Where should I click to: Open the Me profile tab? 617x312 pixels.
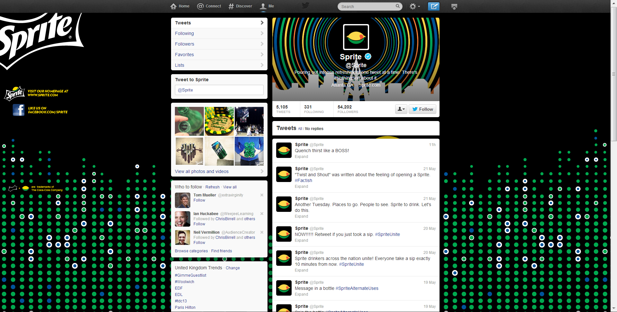pos(267,6)
